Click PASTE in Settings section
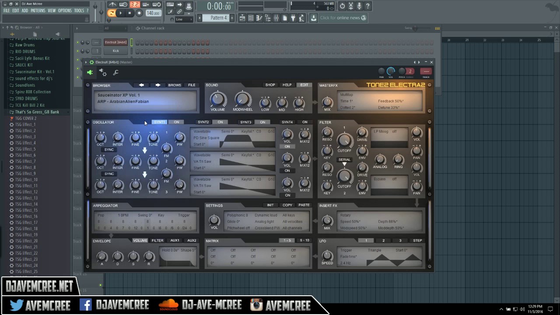 point(304,205)
